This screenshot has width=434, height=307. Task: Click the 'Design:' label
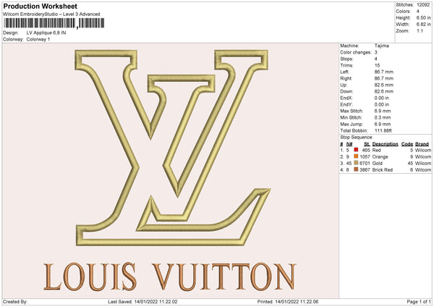[x=11, y=33]
